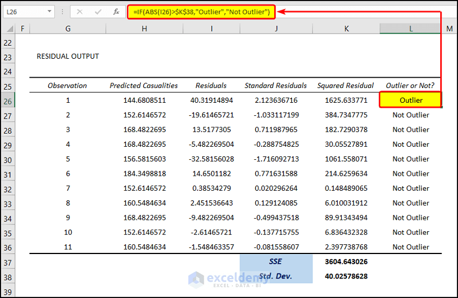Viewport: 458px width, 298px height.
Task: Select the highlighted Outlier cell L26
Action: 410,100
